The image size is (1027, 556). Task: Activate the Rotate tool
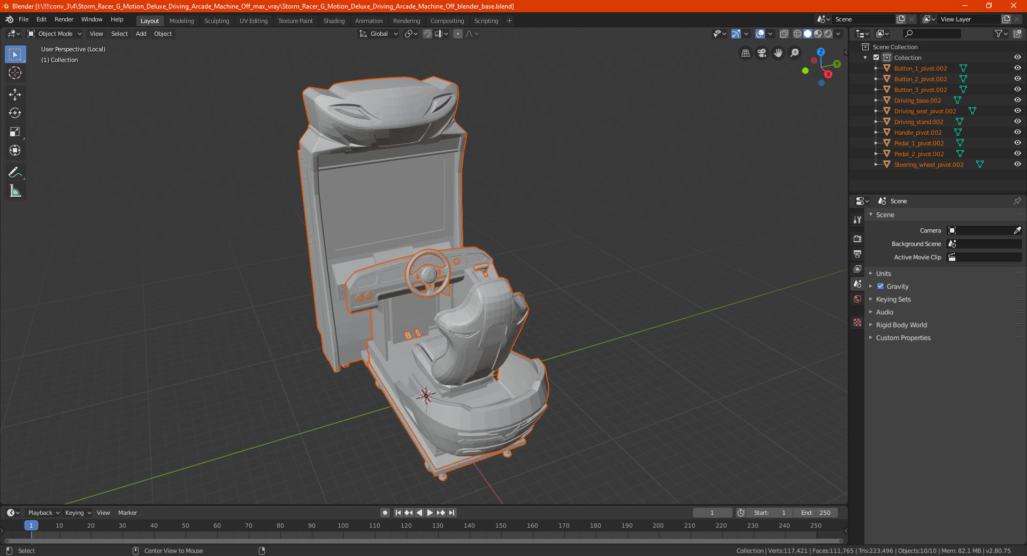pyautogui.click(x=15, y=113)
